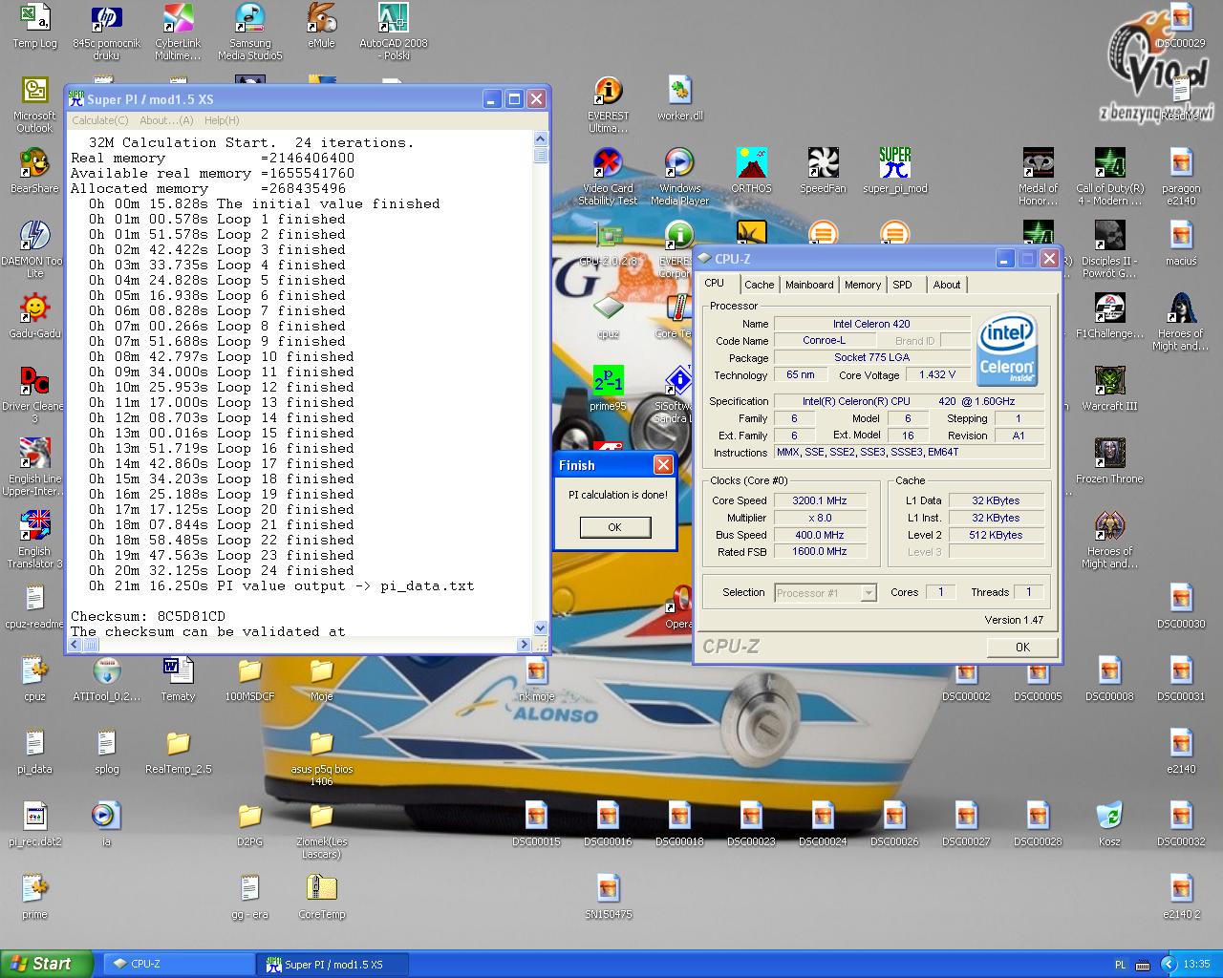Open Windows Media Player shortcut

[679, 176]
